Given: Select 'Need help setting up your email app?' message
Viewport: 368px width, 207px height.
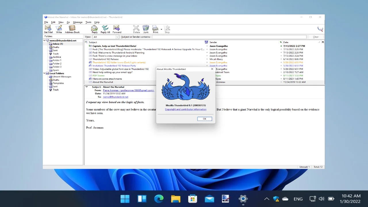Looking at the screenshot, I should pyautogui.click(x=112, y=72).
